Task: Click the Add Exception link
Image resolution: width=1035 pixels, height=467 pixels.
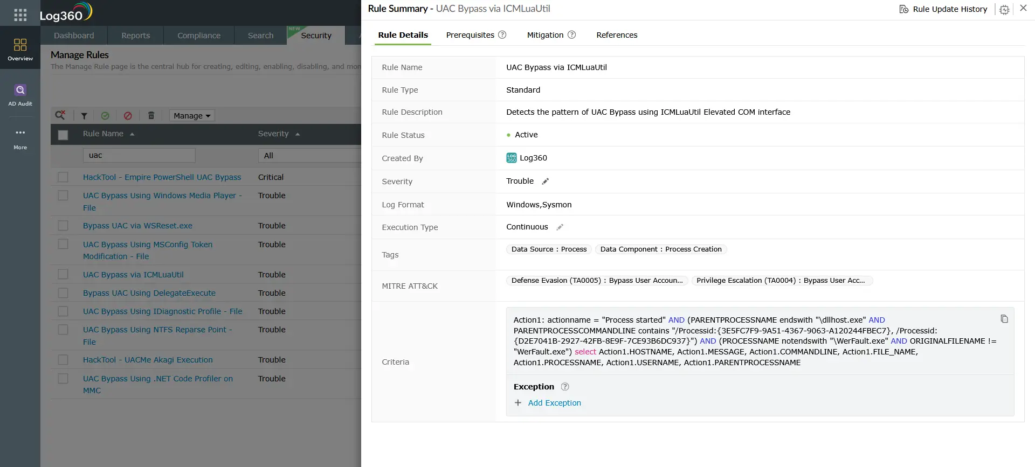Action: (554, 403)
